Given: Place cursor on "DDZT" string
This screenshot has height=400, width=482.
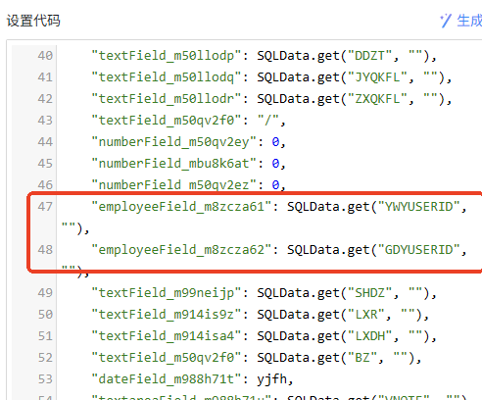Looking at the screenshot, I should 369,56.
